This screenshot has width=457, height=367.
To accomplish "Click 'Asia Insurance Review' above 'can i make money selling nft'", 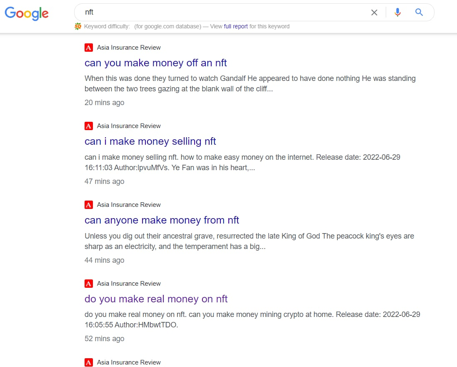I will pyautogui.click(x=129, y=126).
